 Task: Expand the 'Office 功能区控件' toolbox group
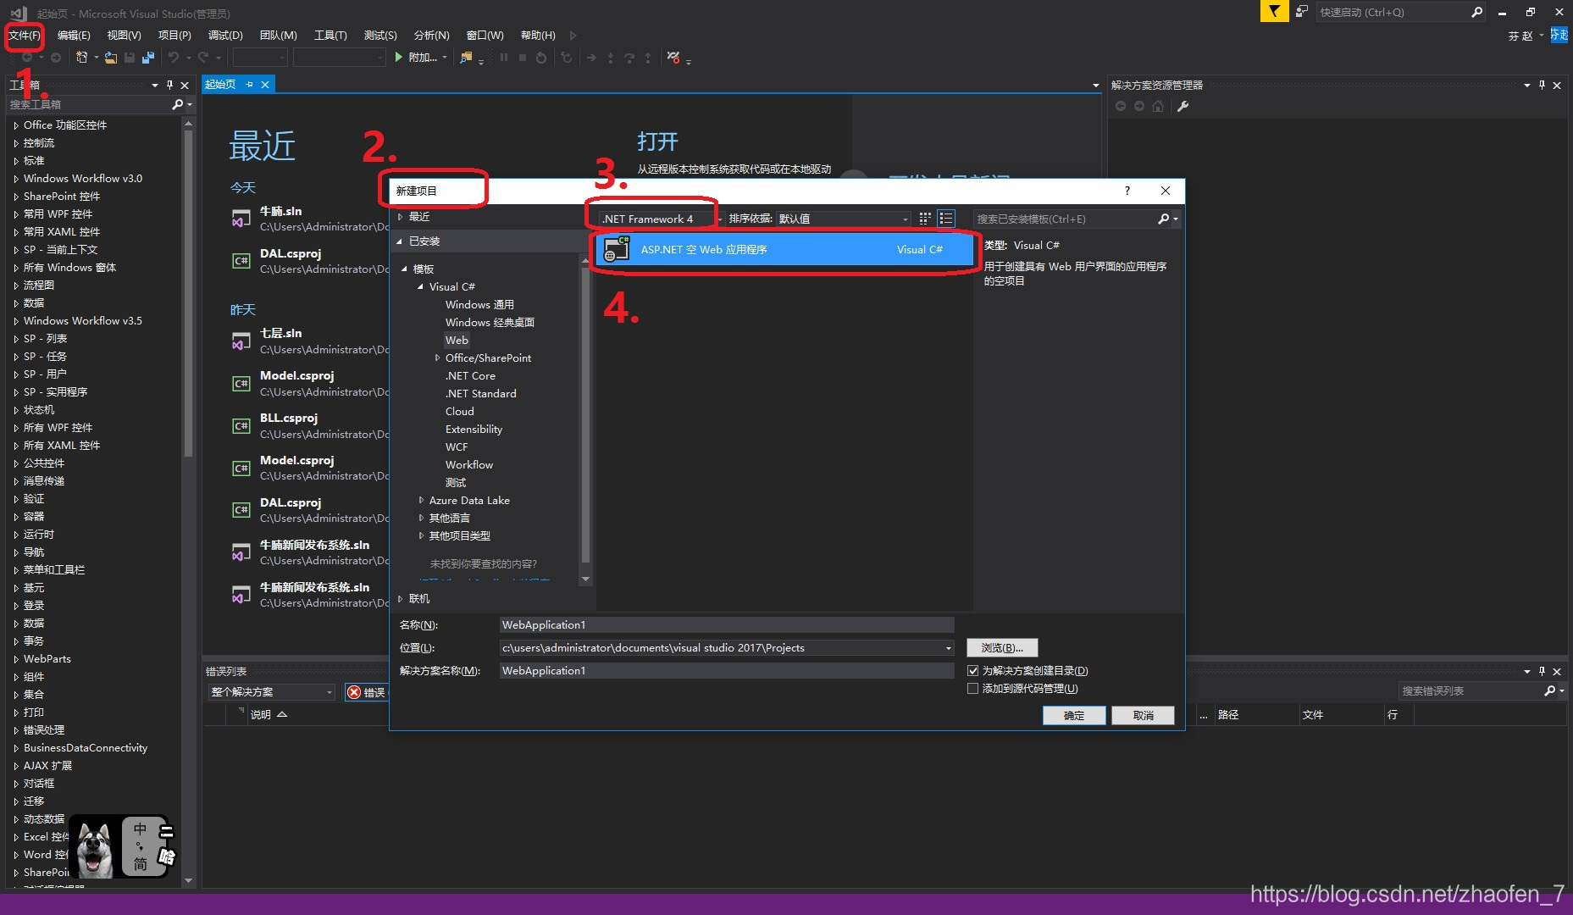[15, 125]
